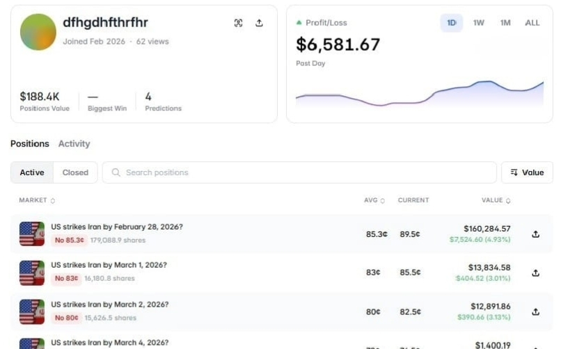Switch profit chart to 1M

coord(505,23)
